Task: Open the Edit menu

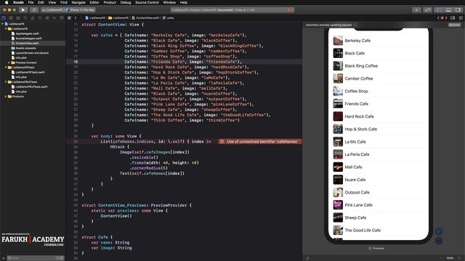Action: (41, 2)
